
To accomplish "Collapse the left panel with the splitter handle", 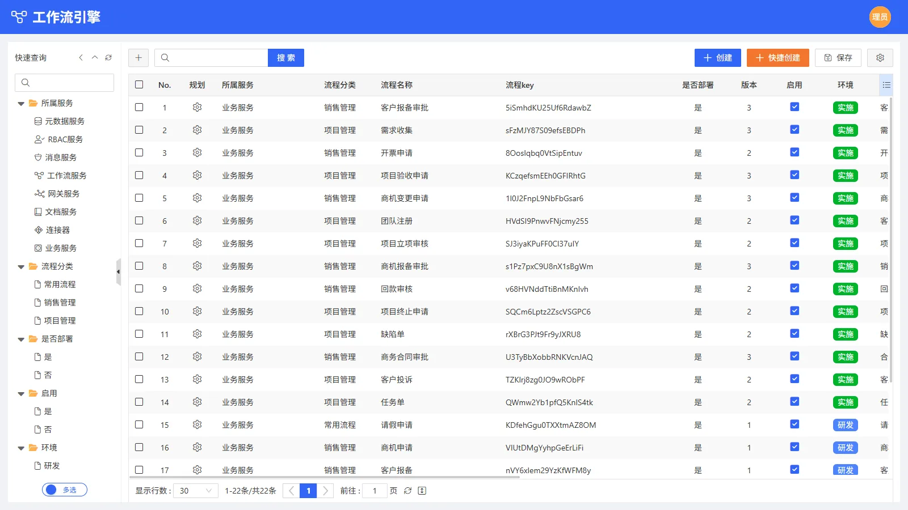I will (119, 272).
